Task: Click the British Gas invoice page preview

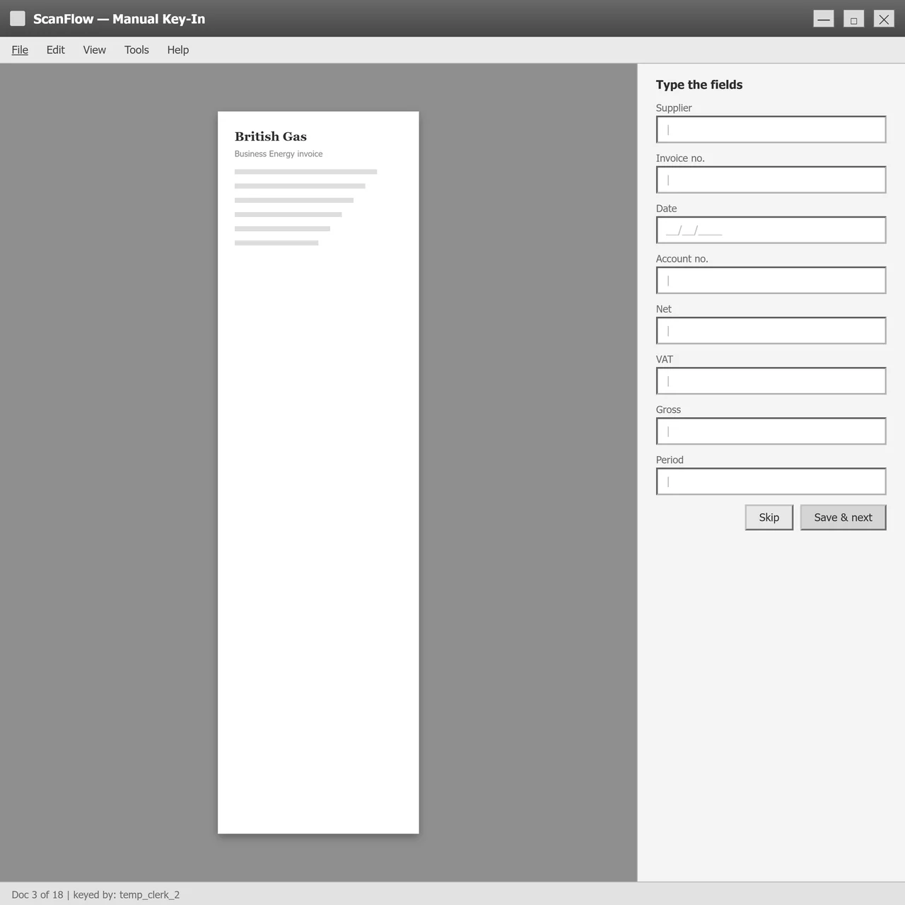Action: coord(318,472)
